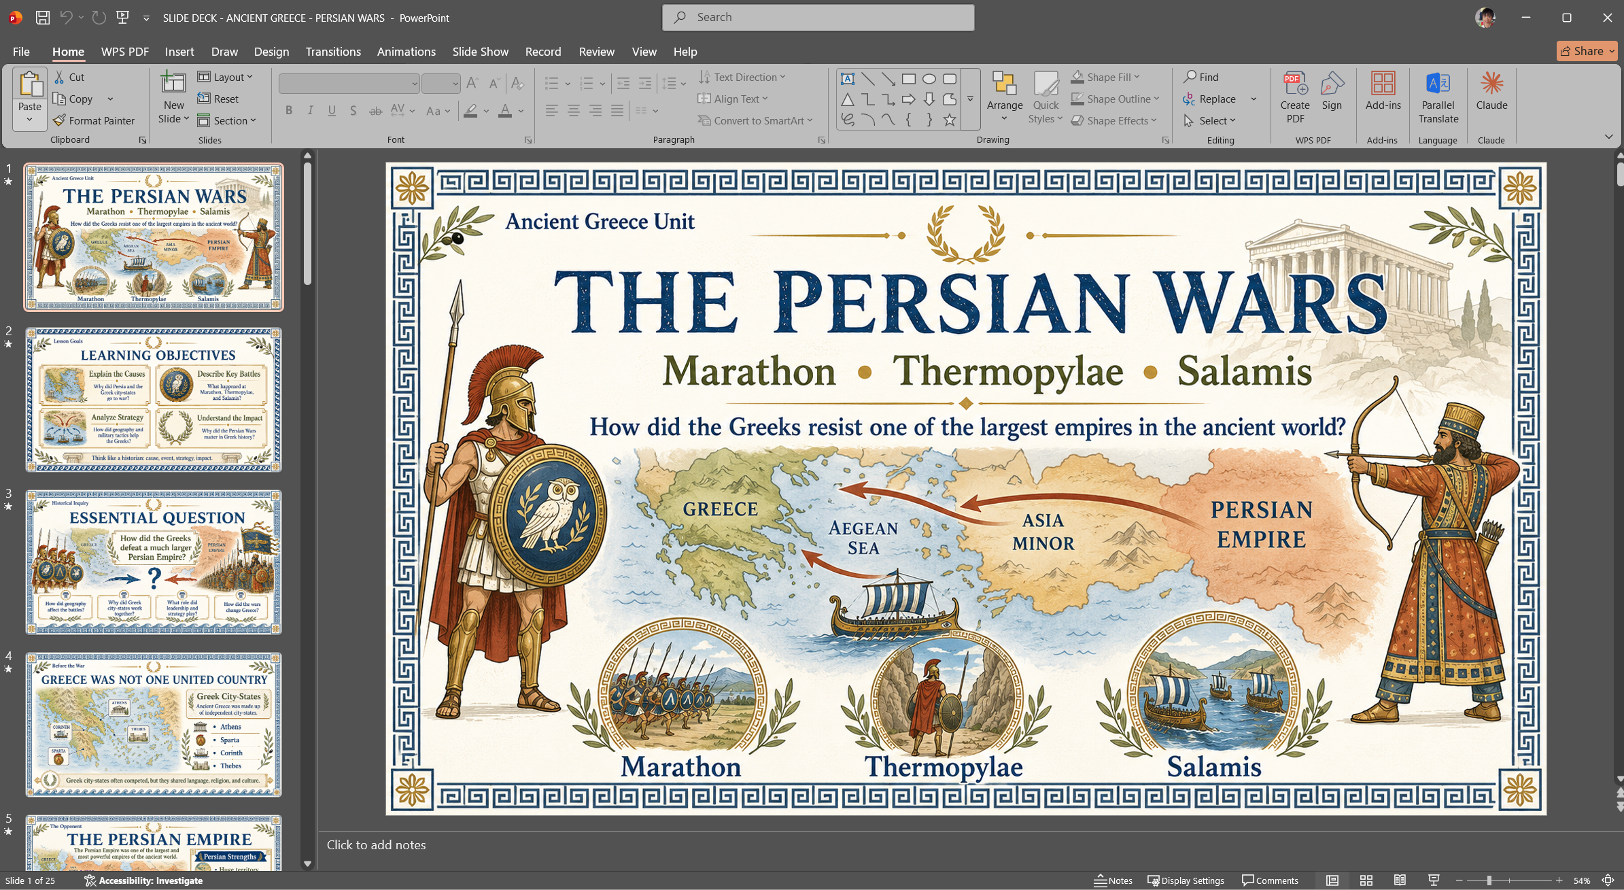Switch to the Animations tab

(407, 52)
